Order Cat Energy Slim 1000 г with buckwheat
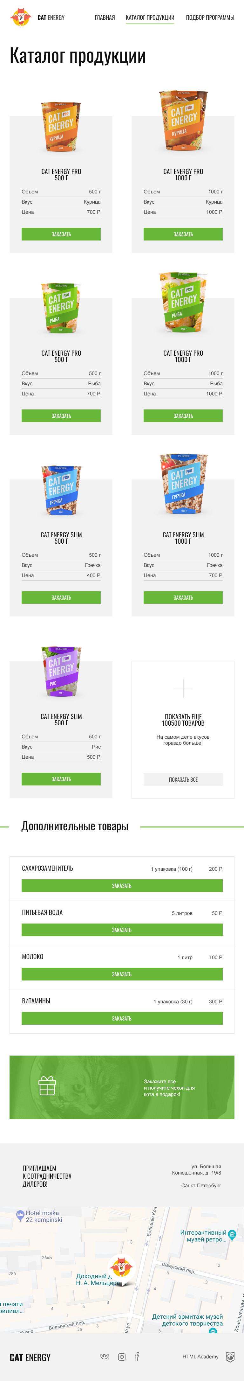 pyautogui.click(x=183, y=597)
